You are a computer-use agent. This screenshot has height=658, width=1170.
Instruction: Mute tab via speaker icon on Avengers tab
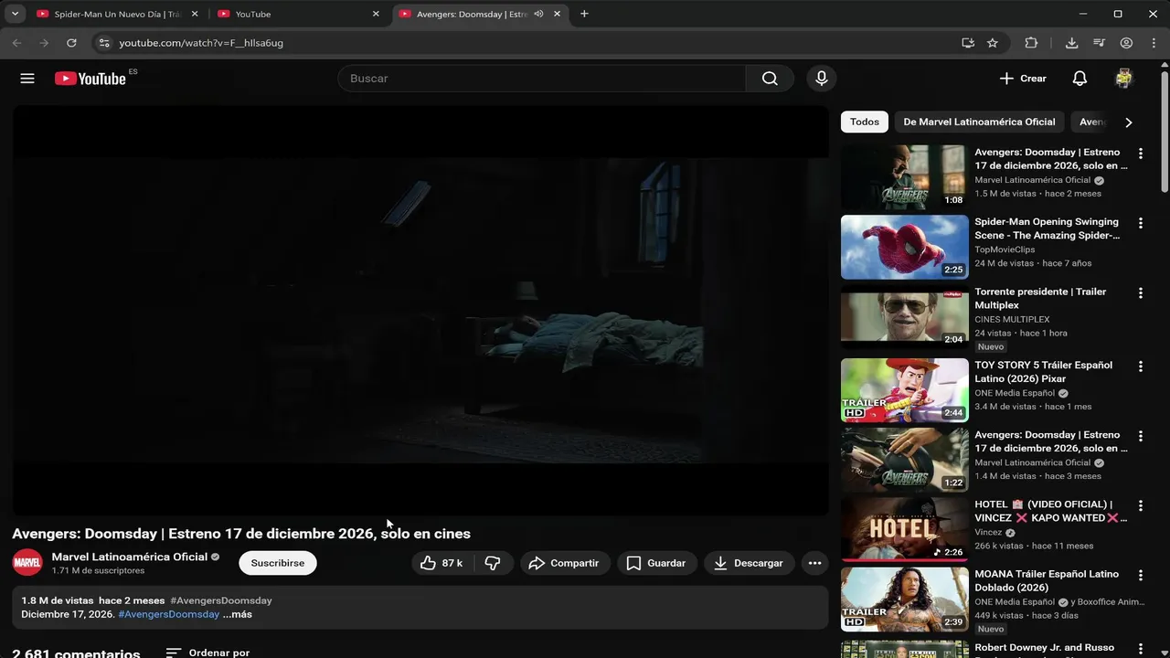[539, 15]
